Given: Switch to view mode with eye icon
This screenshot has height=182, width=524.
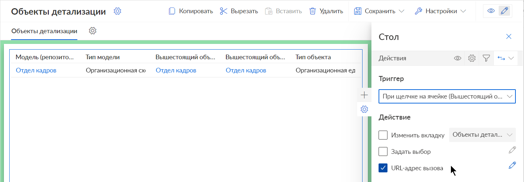Looking at the screenshot, I should (491, 11).
